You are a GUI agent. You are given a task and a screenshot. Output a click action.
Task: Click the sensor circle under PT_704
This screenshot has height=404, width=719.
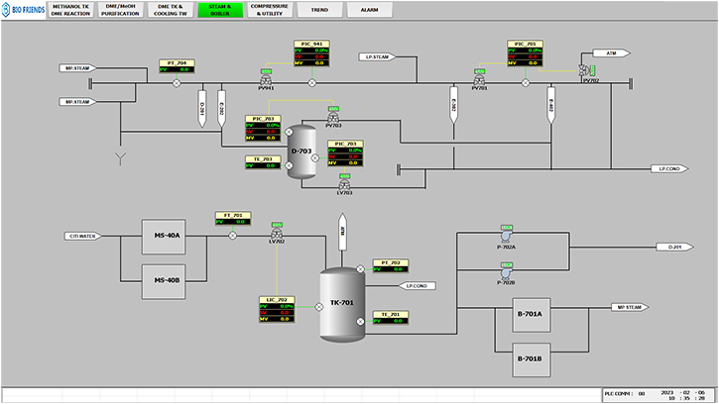[x=177, y=83]
